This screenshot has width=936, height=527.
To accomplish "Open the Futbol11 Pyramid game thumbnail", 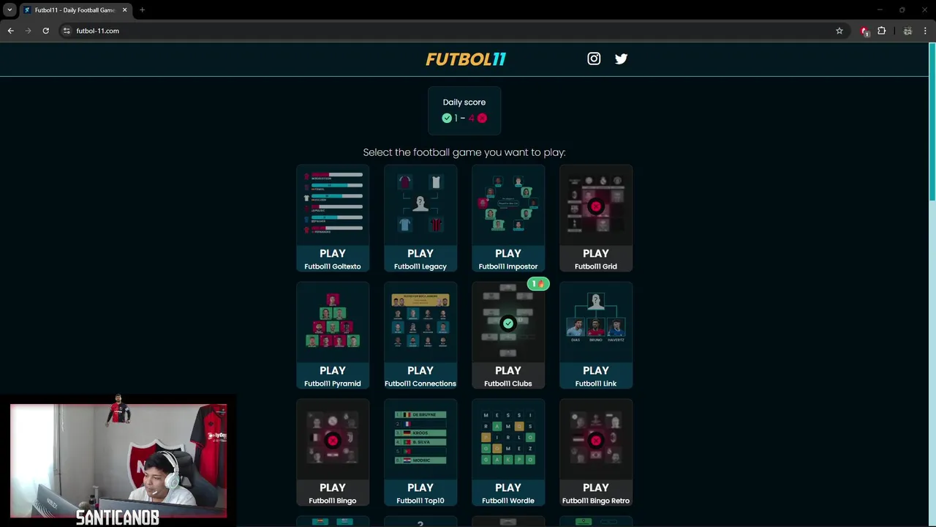I will (x=333, y=321).
